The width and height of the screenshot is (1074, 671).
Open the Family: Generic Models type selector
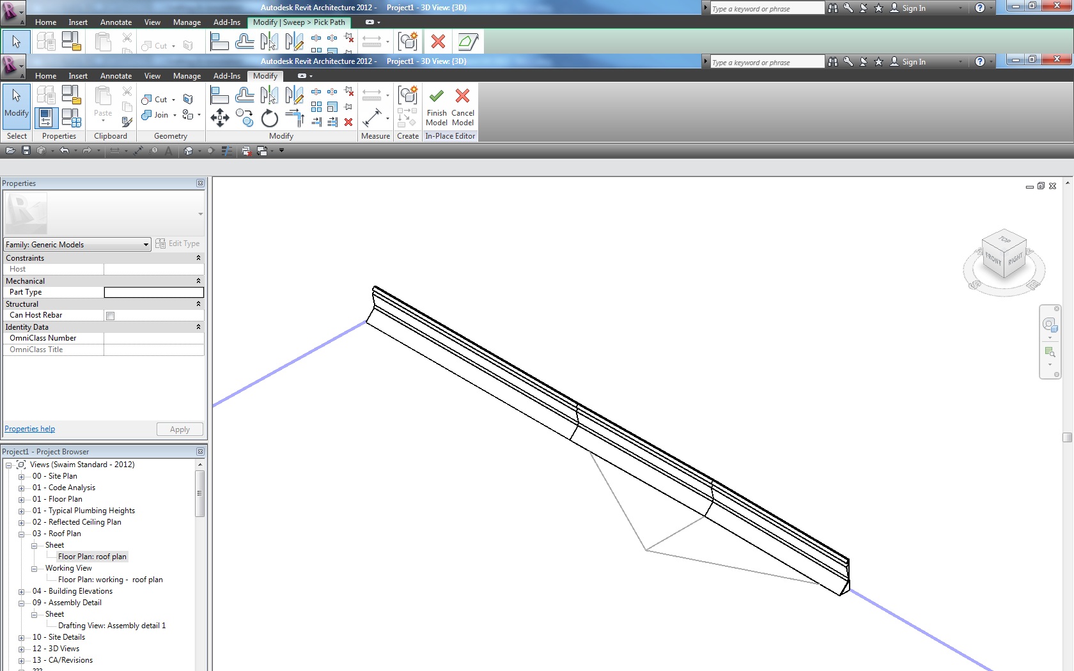[x=77, y=245]
